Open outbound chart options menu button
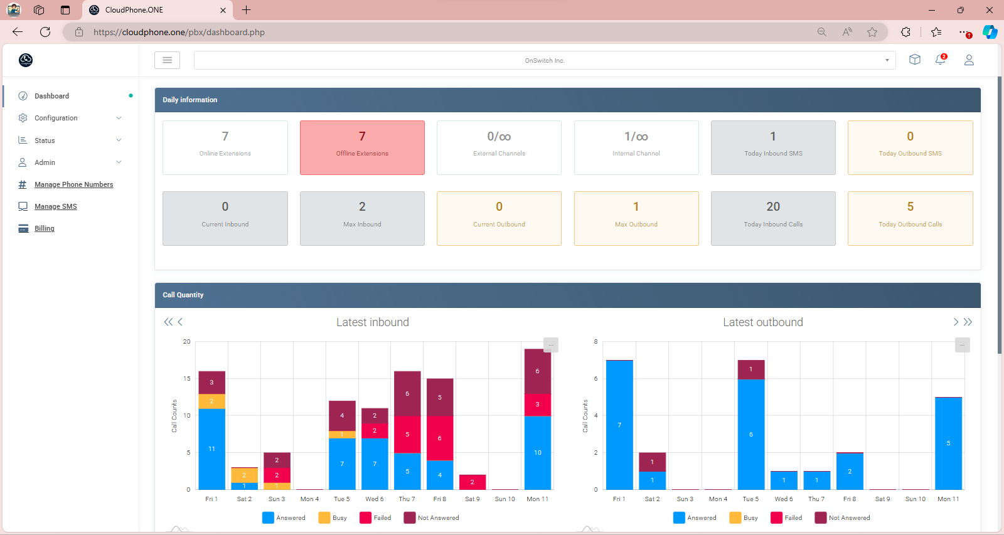1004x535 pixels. pos(962,345)
